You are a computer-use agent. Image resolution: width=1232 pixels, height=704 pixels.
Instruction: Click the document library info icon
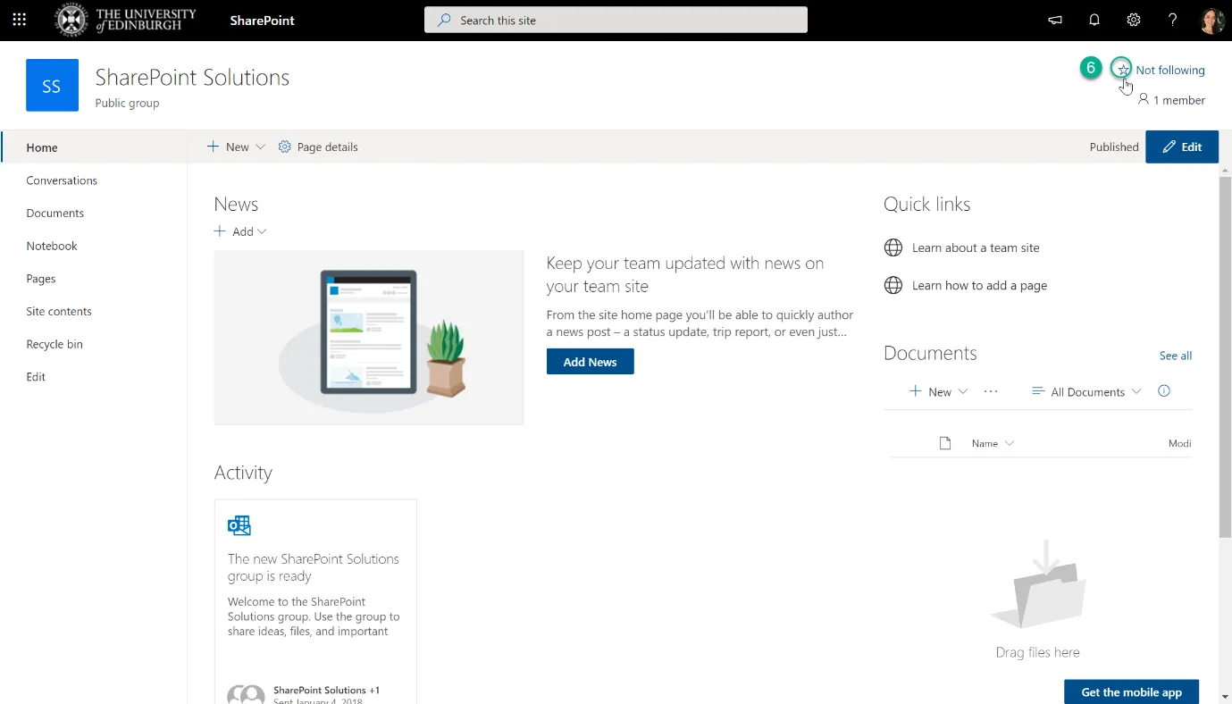[1163, 391]
